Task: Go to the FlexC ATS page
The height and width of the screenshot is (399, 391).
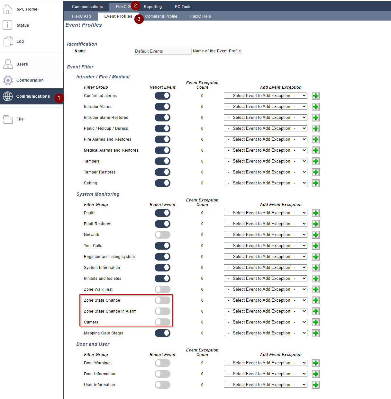Action: click(81, 16)
